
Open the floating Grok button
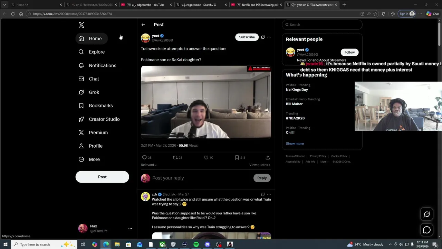pyautogui.click(x=427, y=214)
